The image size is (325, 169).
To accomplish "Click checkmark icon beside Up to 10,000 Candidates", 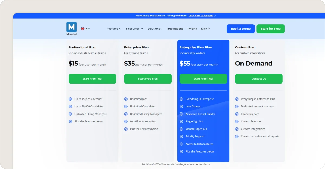I will click(x=70, y=107).
